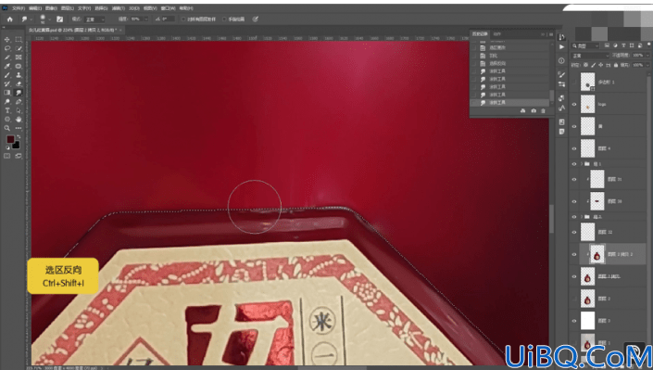The height and width of the screenshot is (370, 653).
Task: Delete current state in History panel
Action: point(543,111)
